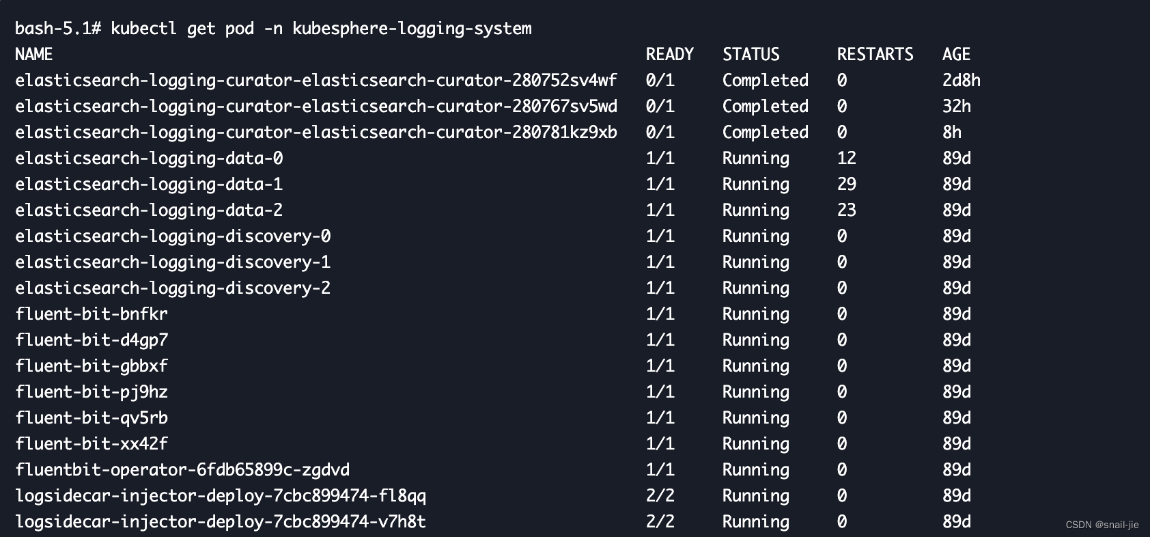The height and width of the screenshot is (537, 1150).
Task: Click restart count 29 for data-1
Action: [847, 184]
